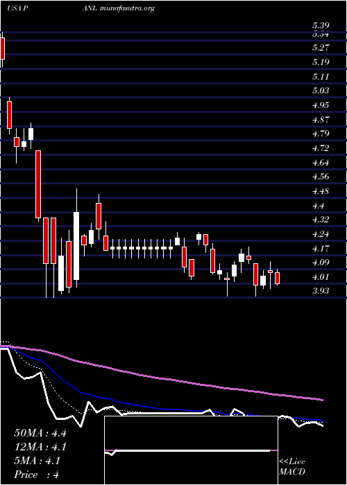The image size is (347, 485).
Task: Click the 4.48 price axis label
Action: pyautogui.click(x=321, y=191)
